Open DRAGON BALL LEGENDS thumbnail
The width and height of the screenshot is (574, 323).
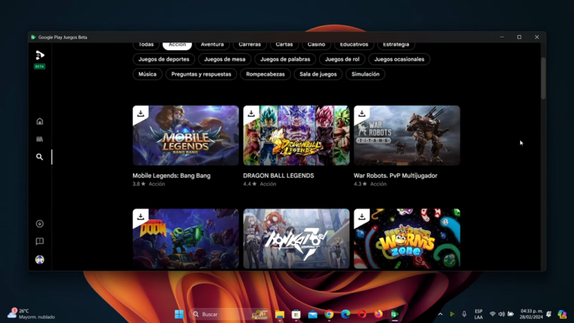[x=296, y=135]
